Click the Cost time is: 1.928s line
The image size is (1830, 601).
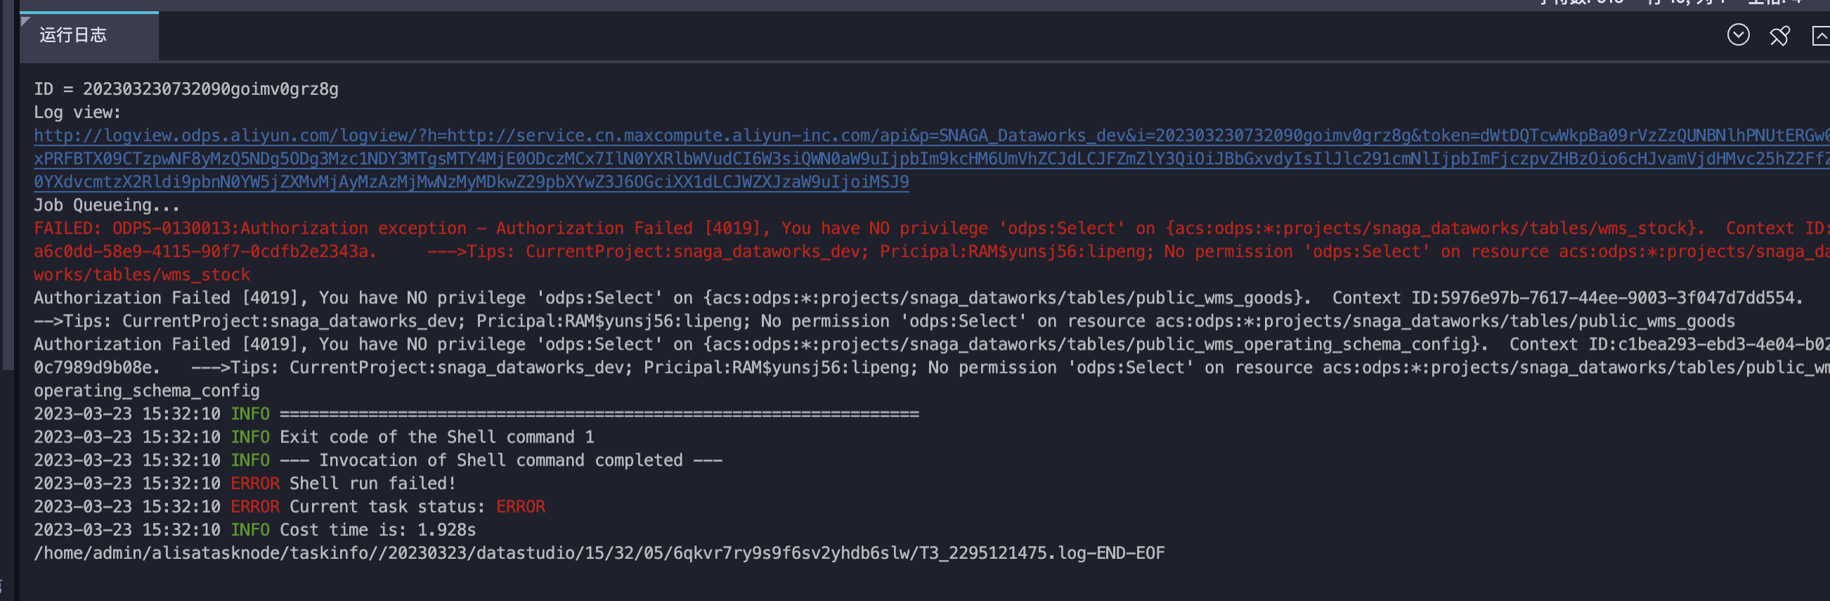(x=255, y=530)
